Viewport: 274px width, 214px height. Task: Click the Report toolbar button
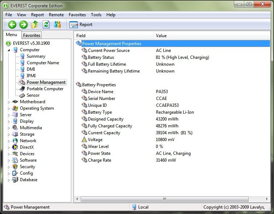click(81, 25)
